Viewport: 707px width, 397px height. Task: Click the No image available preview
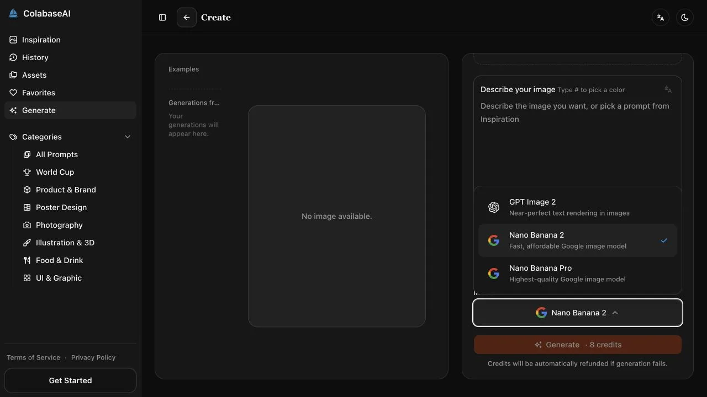coord(337,216)
